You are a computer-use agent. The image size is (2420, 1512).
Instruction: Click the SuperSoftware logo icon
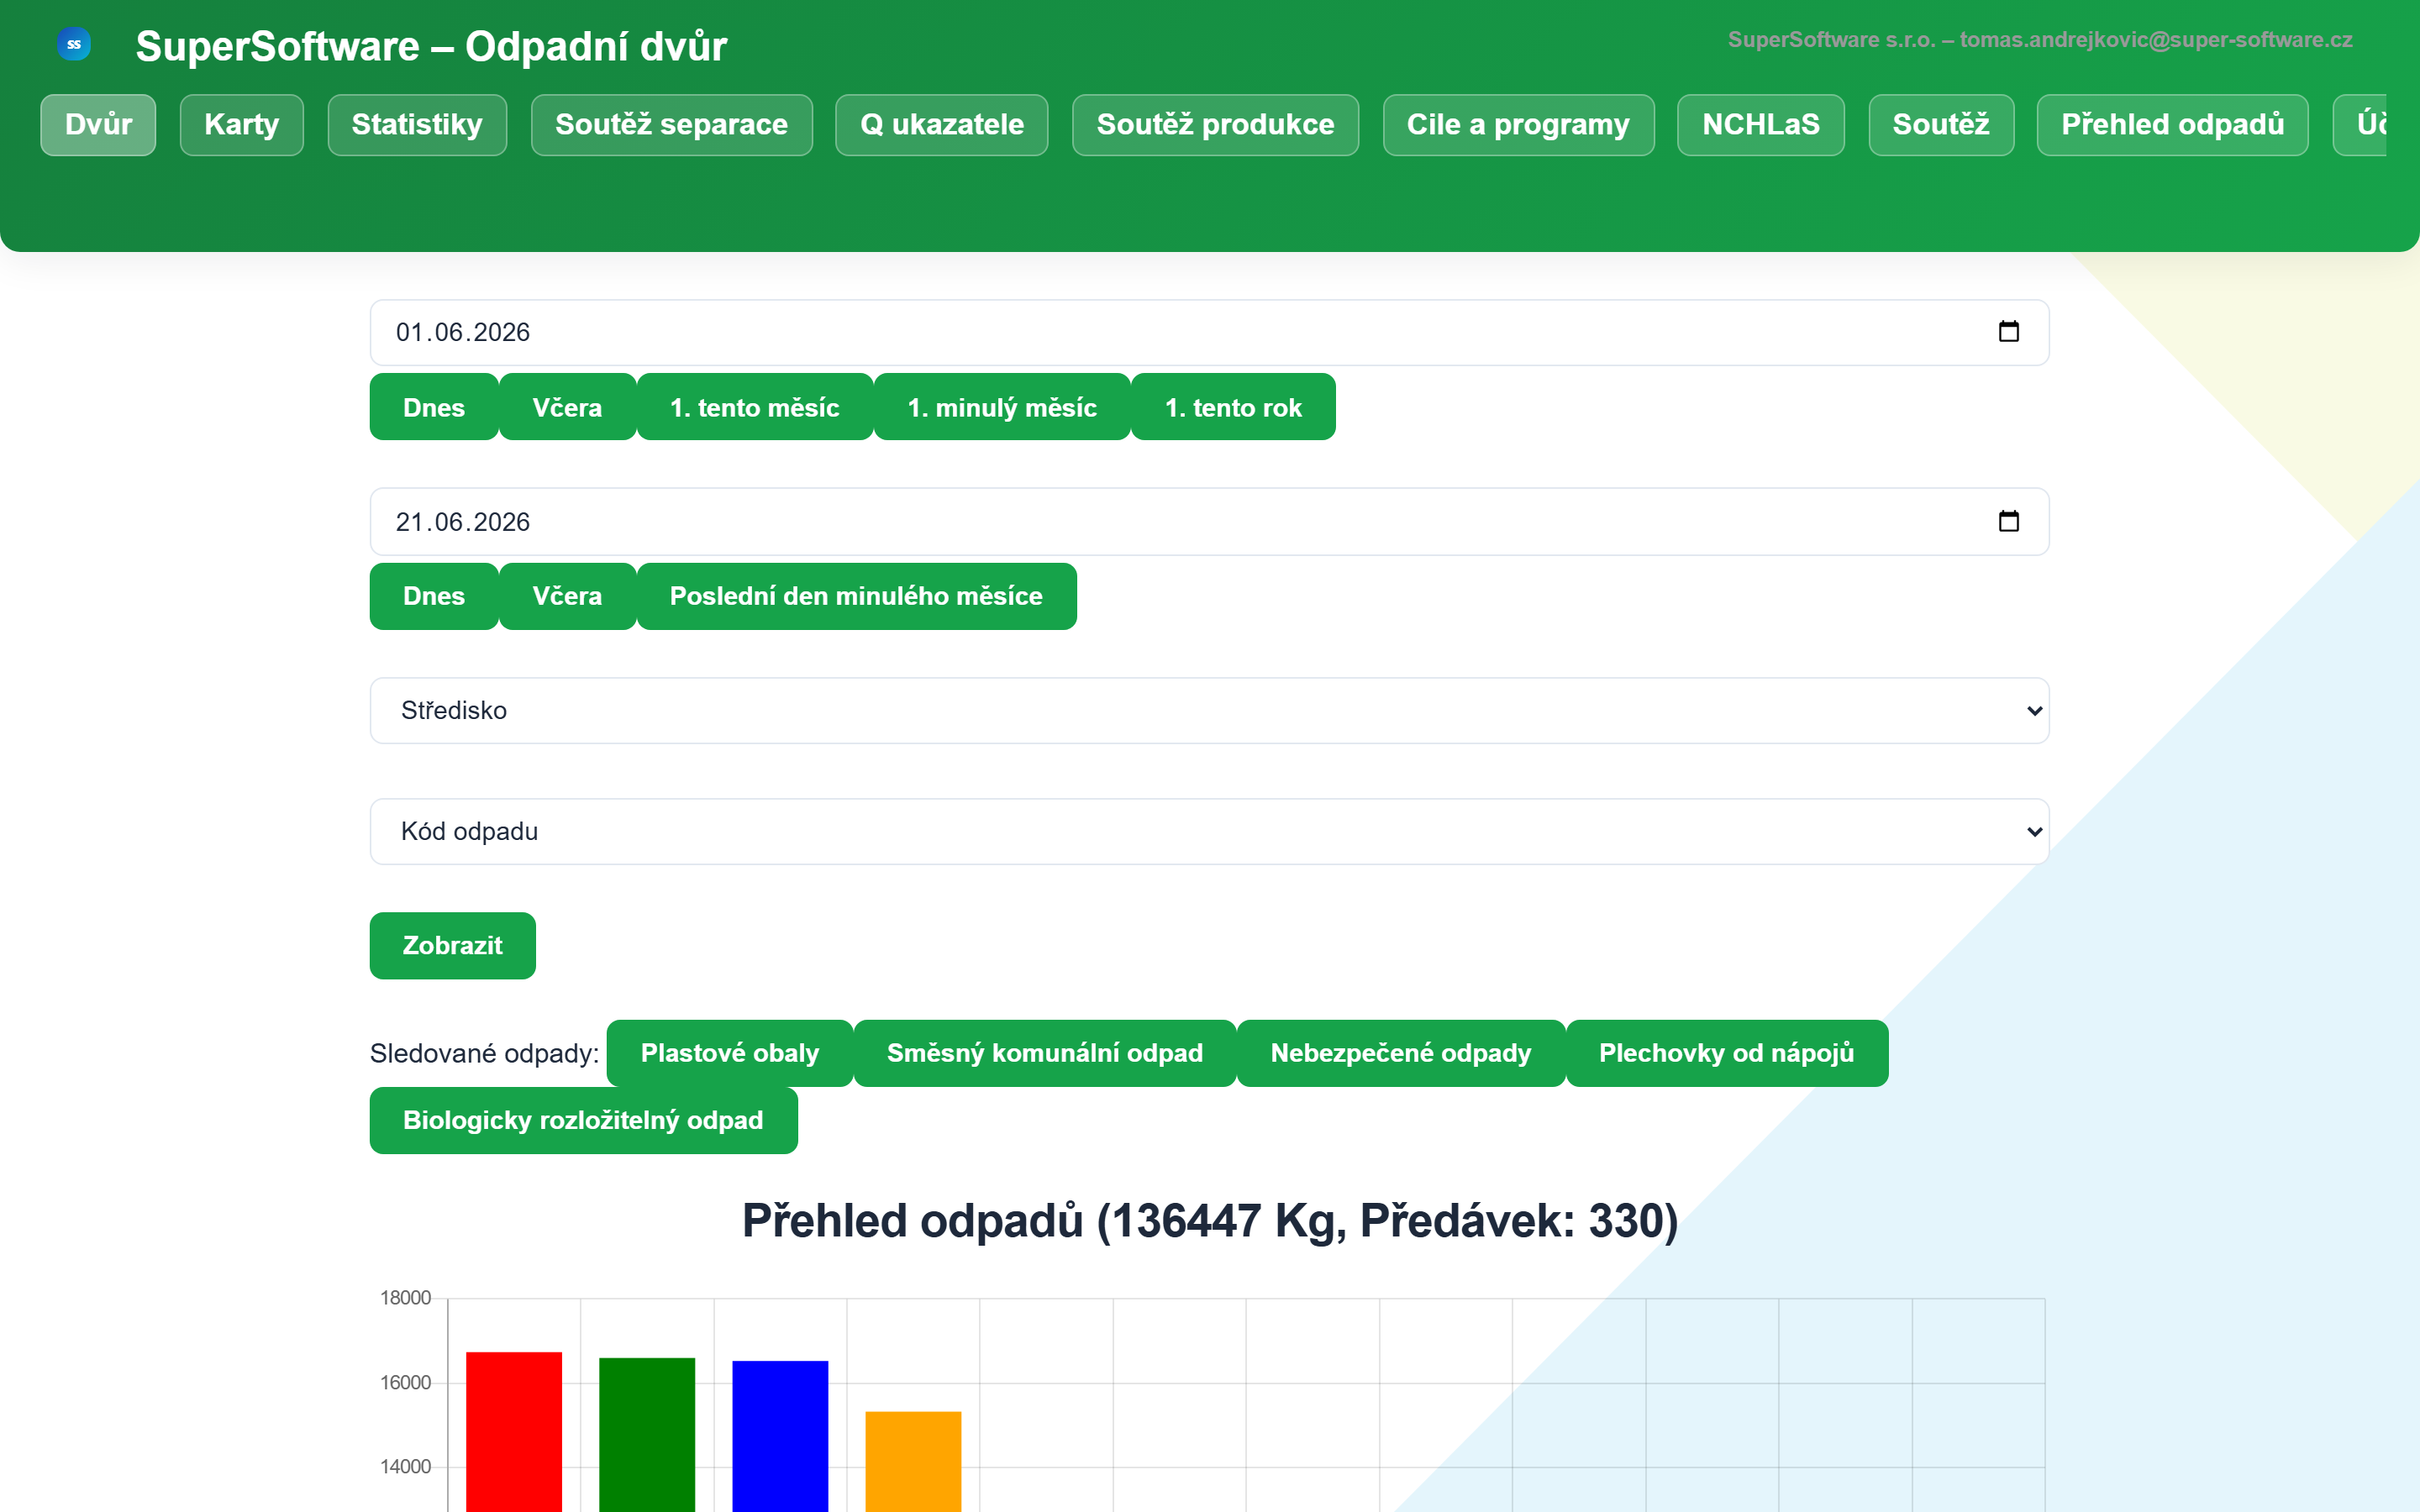[74, 44]
